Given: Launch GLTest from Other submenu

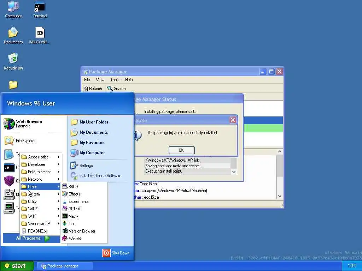Looking at the screenshot, I should (84, 209).
